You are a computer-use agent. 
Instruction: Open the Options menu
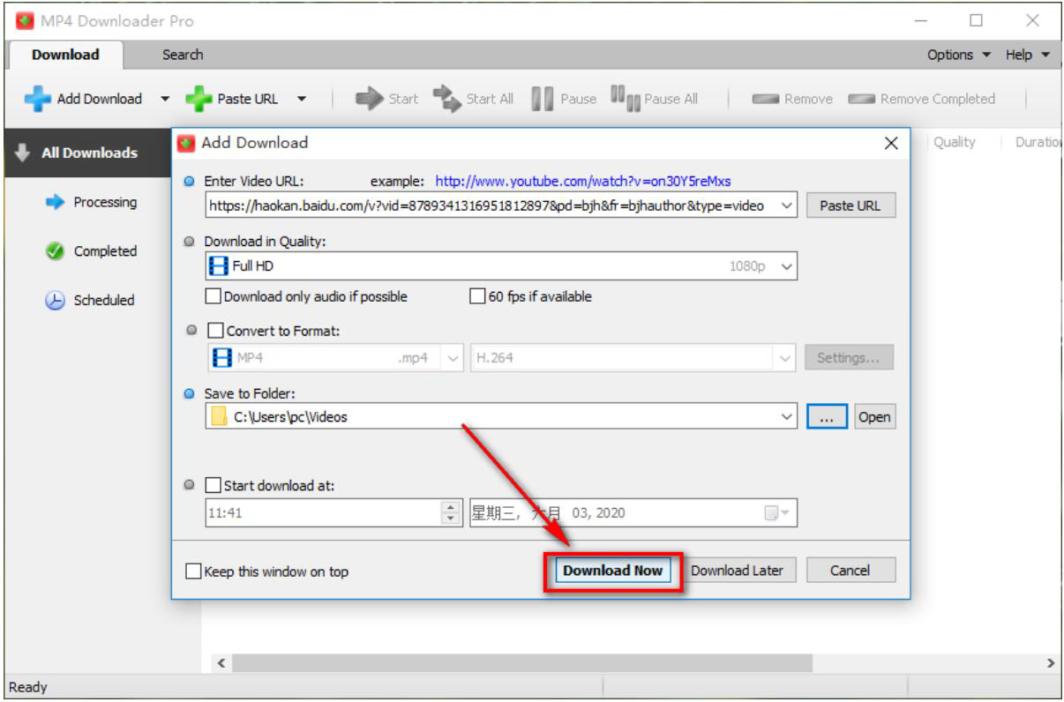tap(958, 55)
